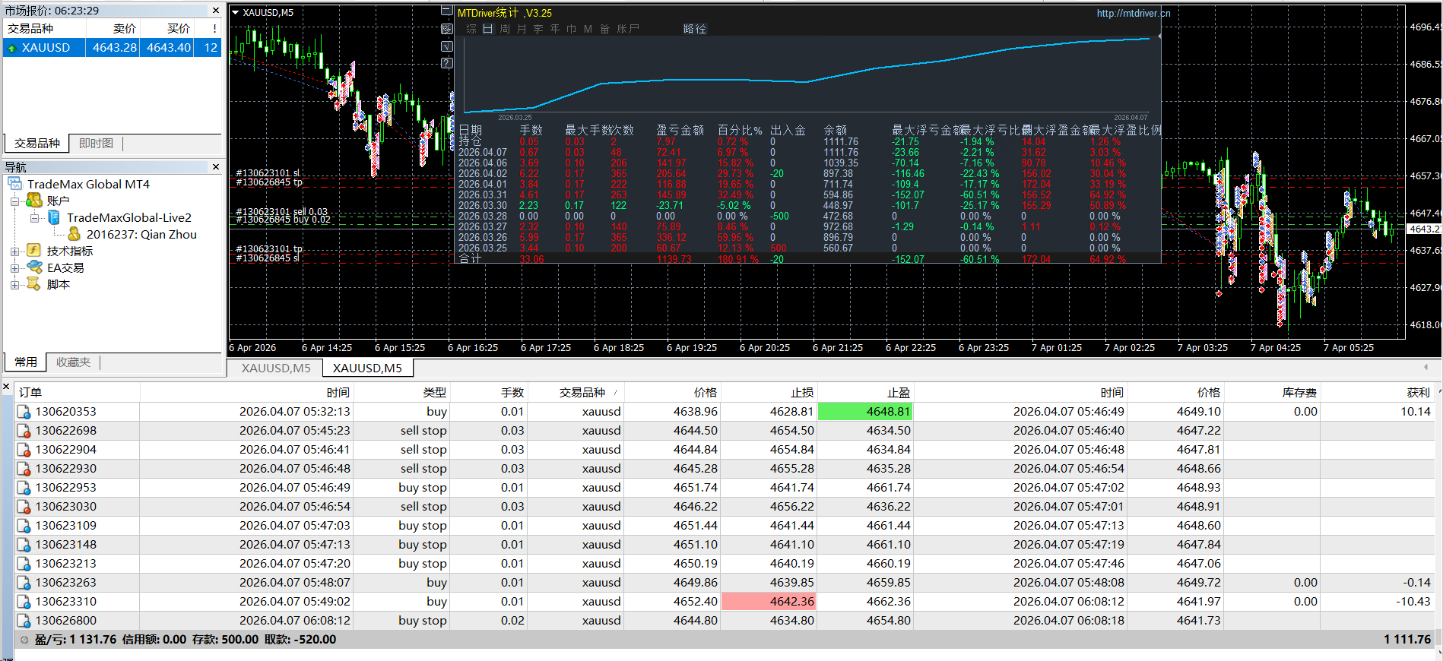1443x661 pixels.
Task: Click the checkmark icon beside MTDriver panel
Action: click(447, 46)
